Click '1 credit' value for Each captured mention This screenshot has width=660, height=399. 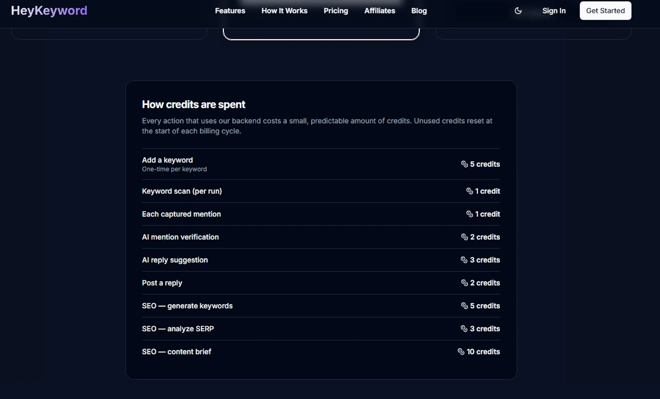[x=488, y=214]
